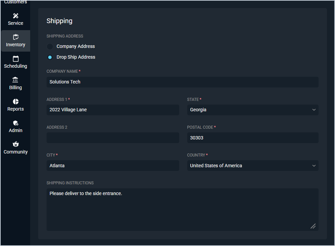The width and height of the screenshot is (335, 246).
Task: Select the Drop Ship Address option
Action: (50, 57)
